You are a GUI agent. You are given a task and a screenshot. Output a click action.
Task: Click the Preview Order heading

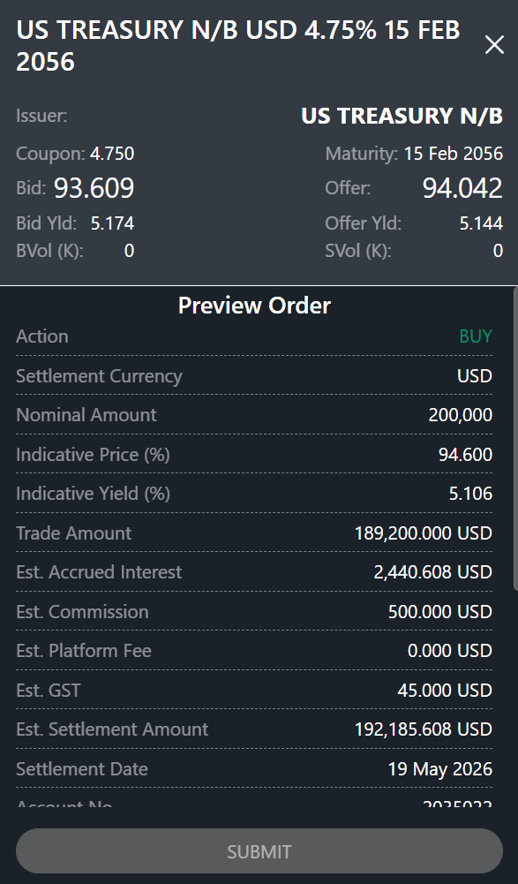(x=254, y=305)
